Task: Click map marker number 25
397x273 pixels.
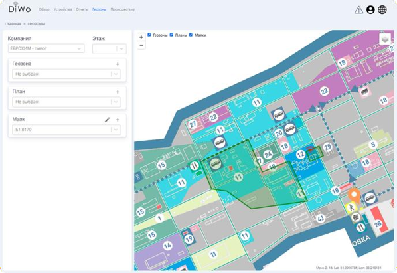Action: (328, 147)
